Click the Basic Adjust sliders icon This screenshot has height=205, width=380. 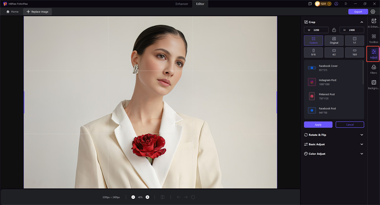tap(306, 144)
